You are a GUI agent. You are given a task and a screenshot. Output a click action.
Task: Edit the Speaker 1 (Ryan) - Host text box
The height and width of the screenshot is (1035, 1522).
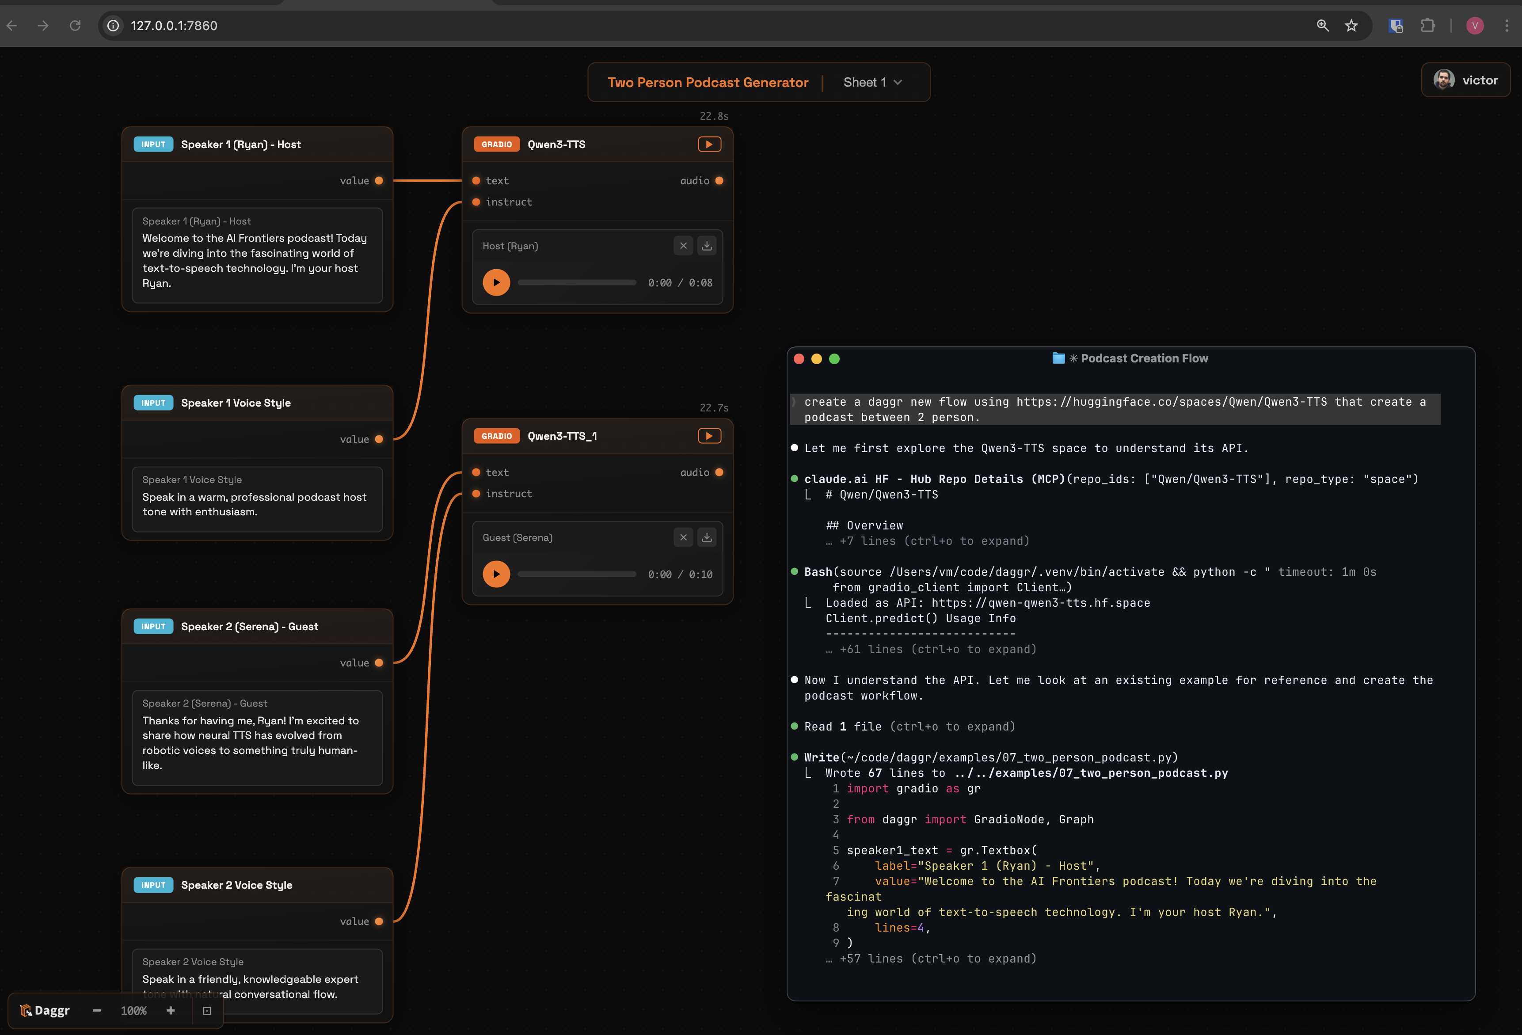[257, 255]
